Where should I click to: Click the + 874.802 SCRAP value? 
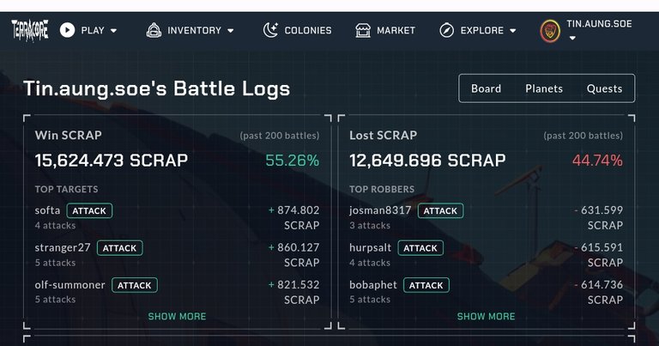293,217
